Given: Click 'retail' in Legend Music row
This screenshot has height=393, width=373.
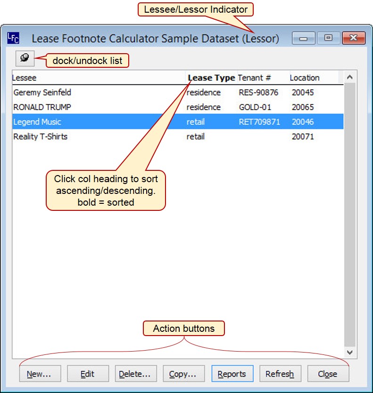Looking at the screenshot, I should click(x=195, y=122).
